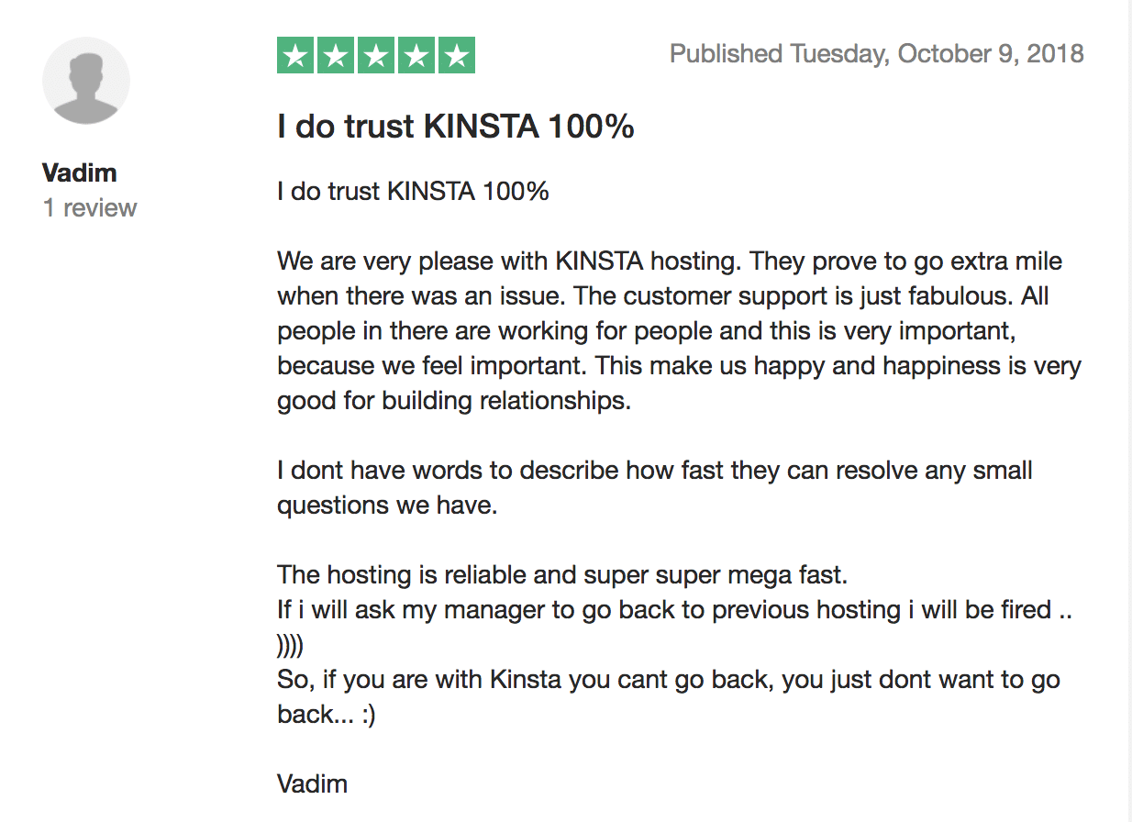Click the non-bold "I do trust KINSTA 100%" body line
This screenshot has width=1132, height=822.
413,192
